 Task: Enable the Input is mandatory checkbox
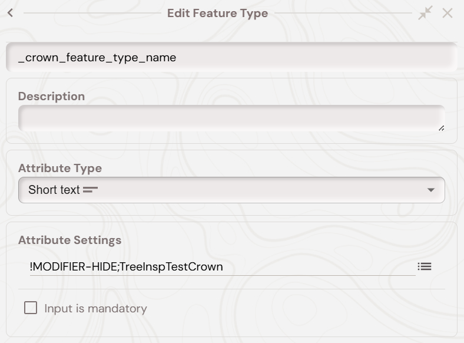pos(31,308)
